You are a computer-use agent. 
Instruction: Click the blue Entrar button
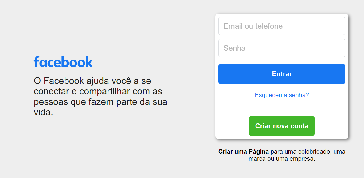pos(282,74)
